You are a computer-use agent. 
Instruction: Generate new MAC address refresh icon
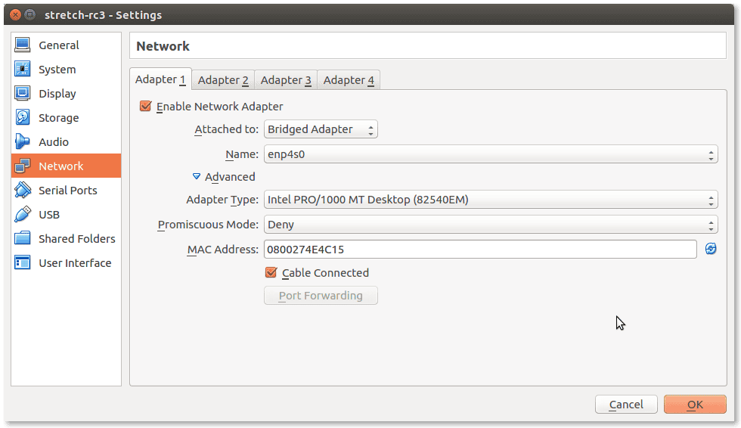pyautogui.click(x=710, y=249)
